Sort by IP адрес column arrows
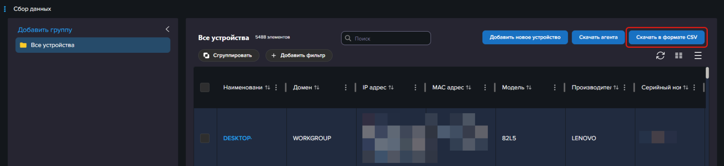Viewport: 724px width, 166px height. click(391, 88)
